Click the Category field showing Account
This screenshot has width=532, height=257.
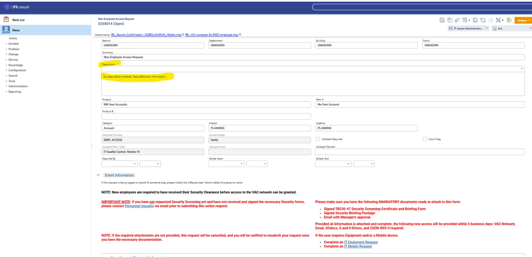coord(152,128)
